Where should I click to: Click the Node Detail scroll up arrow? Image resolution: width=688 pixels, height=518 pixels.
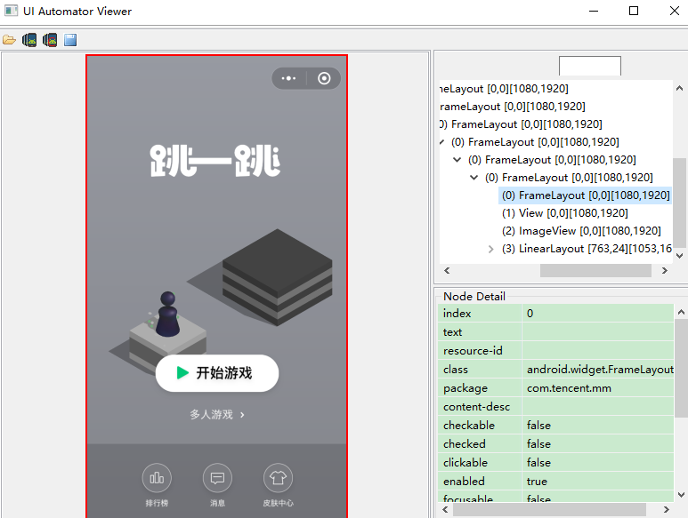point(681,312)
